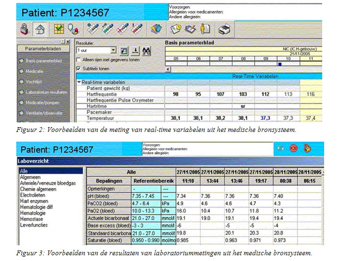
Task: Select Hart enzymen category
Action: [34, 201]
